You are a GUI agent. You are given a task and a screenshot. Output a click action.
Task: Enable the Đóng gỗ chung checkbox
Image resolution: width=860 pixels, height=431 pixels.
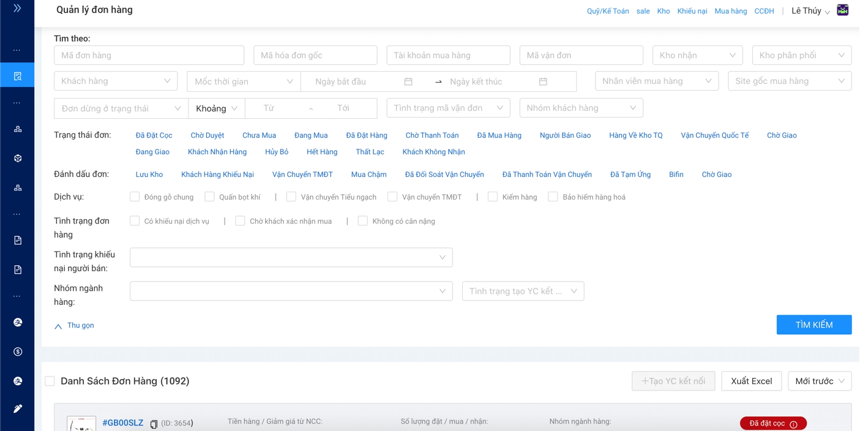[x=135, y=197]
